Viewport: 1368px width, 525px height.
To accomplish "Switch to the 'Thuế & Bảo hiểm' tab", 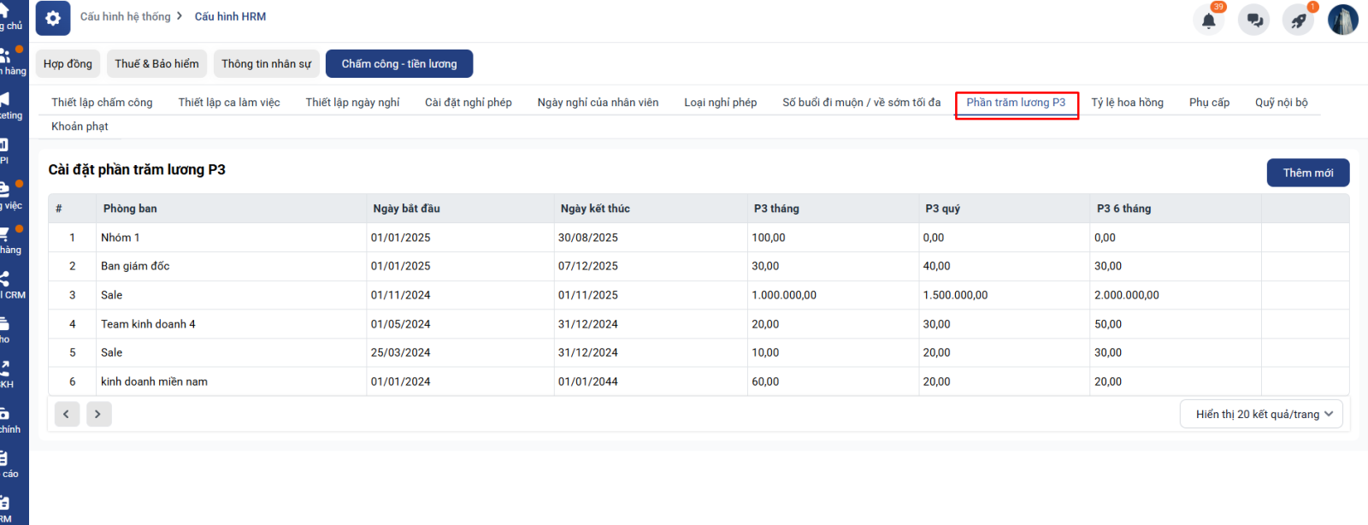I will (156, 64).
